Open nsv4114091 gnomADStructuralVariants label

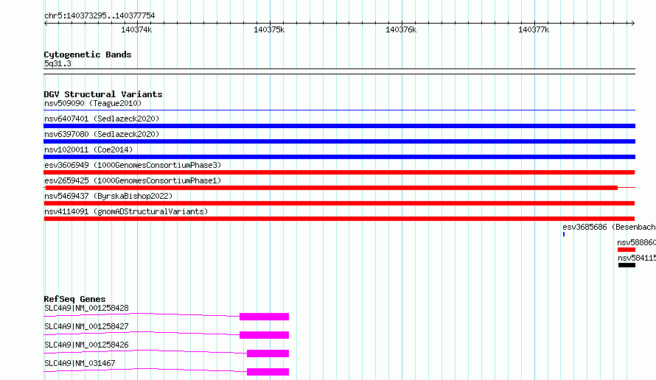click(126, 211)
